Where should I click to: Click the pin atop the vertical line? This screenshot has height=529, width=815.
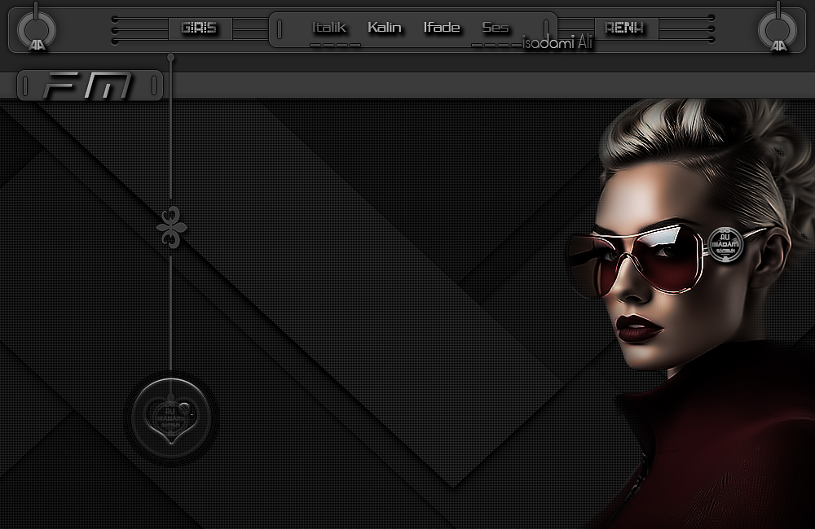point(170,57)
